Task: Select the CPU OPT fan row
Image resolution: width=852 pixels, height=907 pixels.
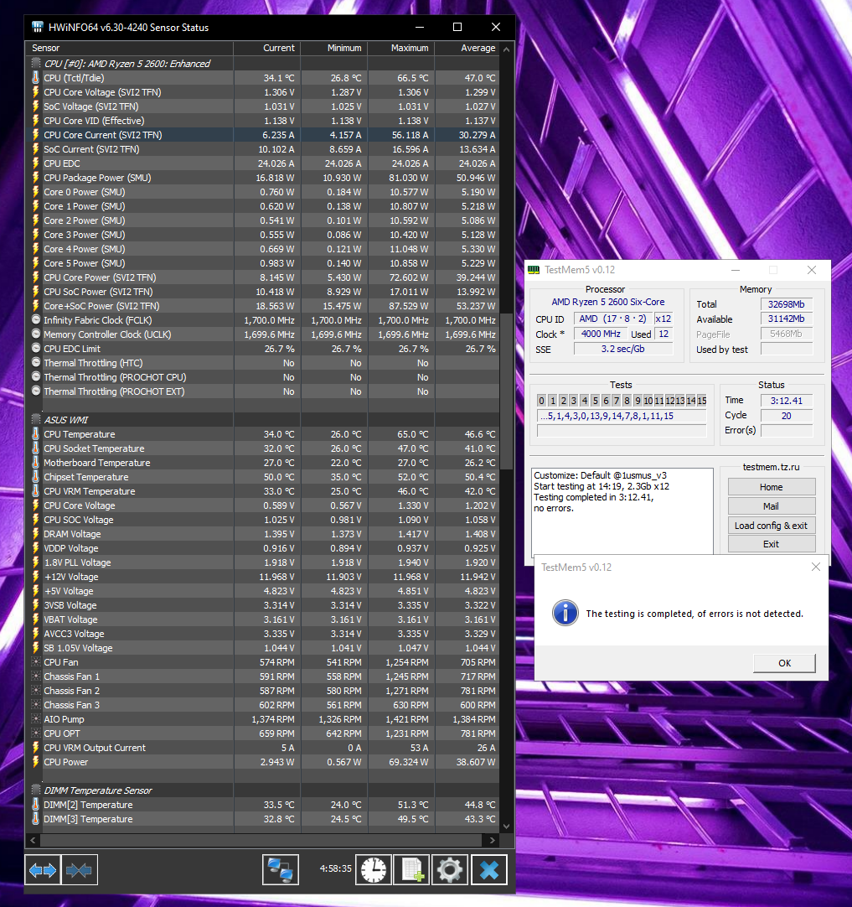Action: (263, 733)
